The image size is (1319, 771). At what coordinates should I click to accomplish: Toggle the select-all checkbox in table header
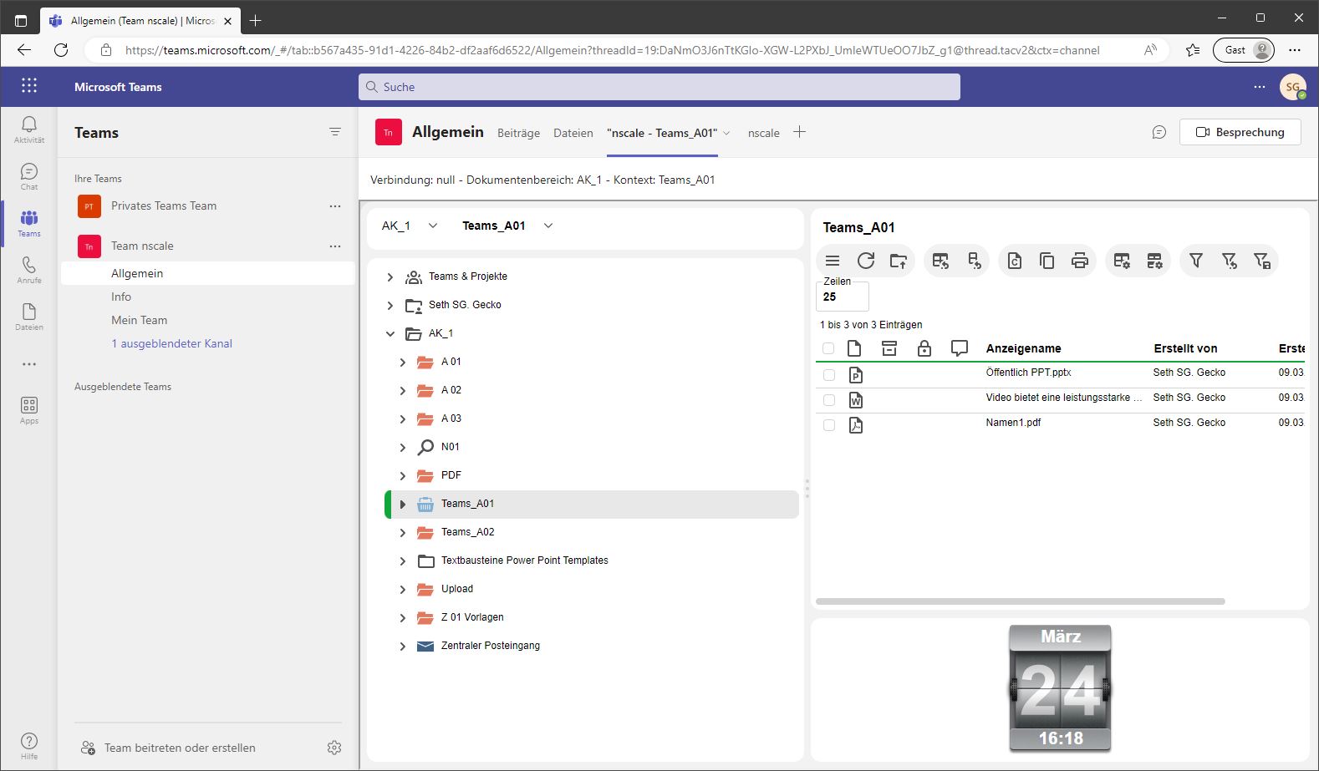(x=828, y=348)
